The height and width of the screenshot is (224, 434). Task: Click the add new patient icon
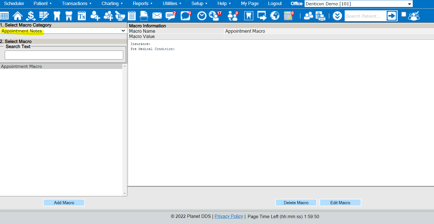[95, 16]
